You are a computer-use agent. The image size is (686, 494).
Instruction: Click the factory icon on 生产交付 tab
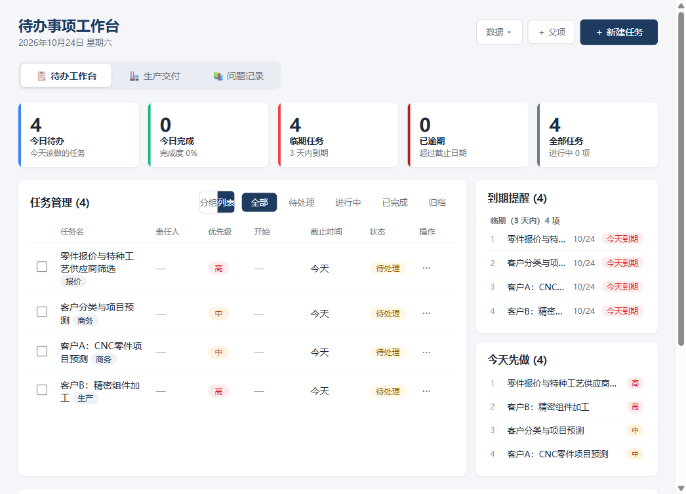(134, 76)
